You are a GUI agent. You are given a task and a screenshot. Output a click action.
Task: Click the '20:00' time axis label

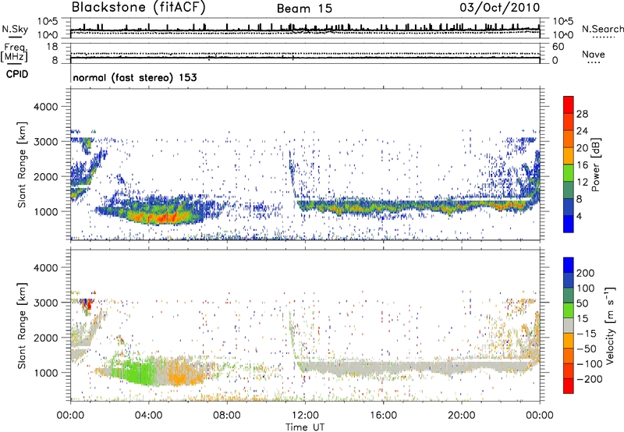[462, 416]
